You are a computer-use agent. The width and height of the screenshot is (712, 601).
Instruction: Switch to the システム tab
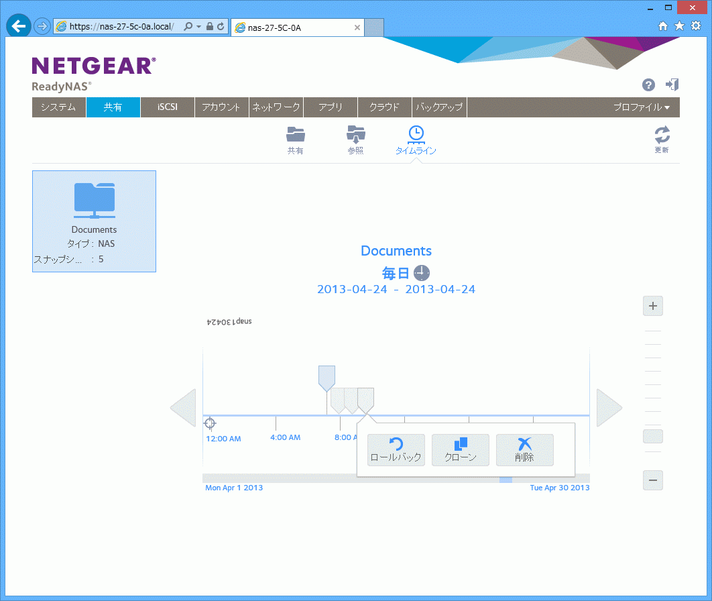click(59, 107)
